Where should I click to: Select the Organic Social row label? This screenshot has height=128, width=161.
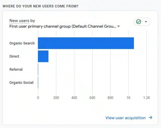[x=21, y=82]
